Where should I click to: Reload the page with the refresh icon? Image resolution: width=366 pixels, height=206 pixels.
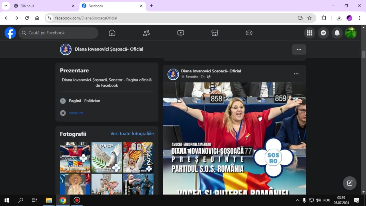[27, 18]
